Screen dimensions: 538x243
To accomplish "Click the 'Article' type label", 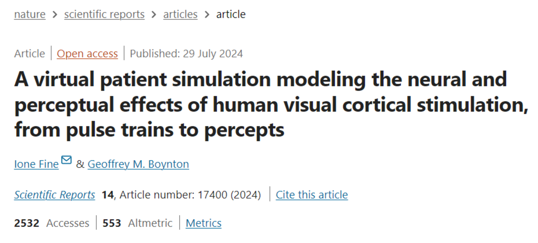I will [30, 54].
